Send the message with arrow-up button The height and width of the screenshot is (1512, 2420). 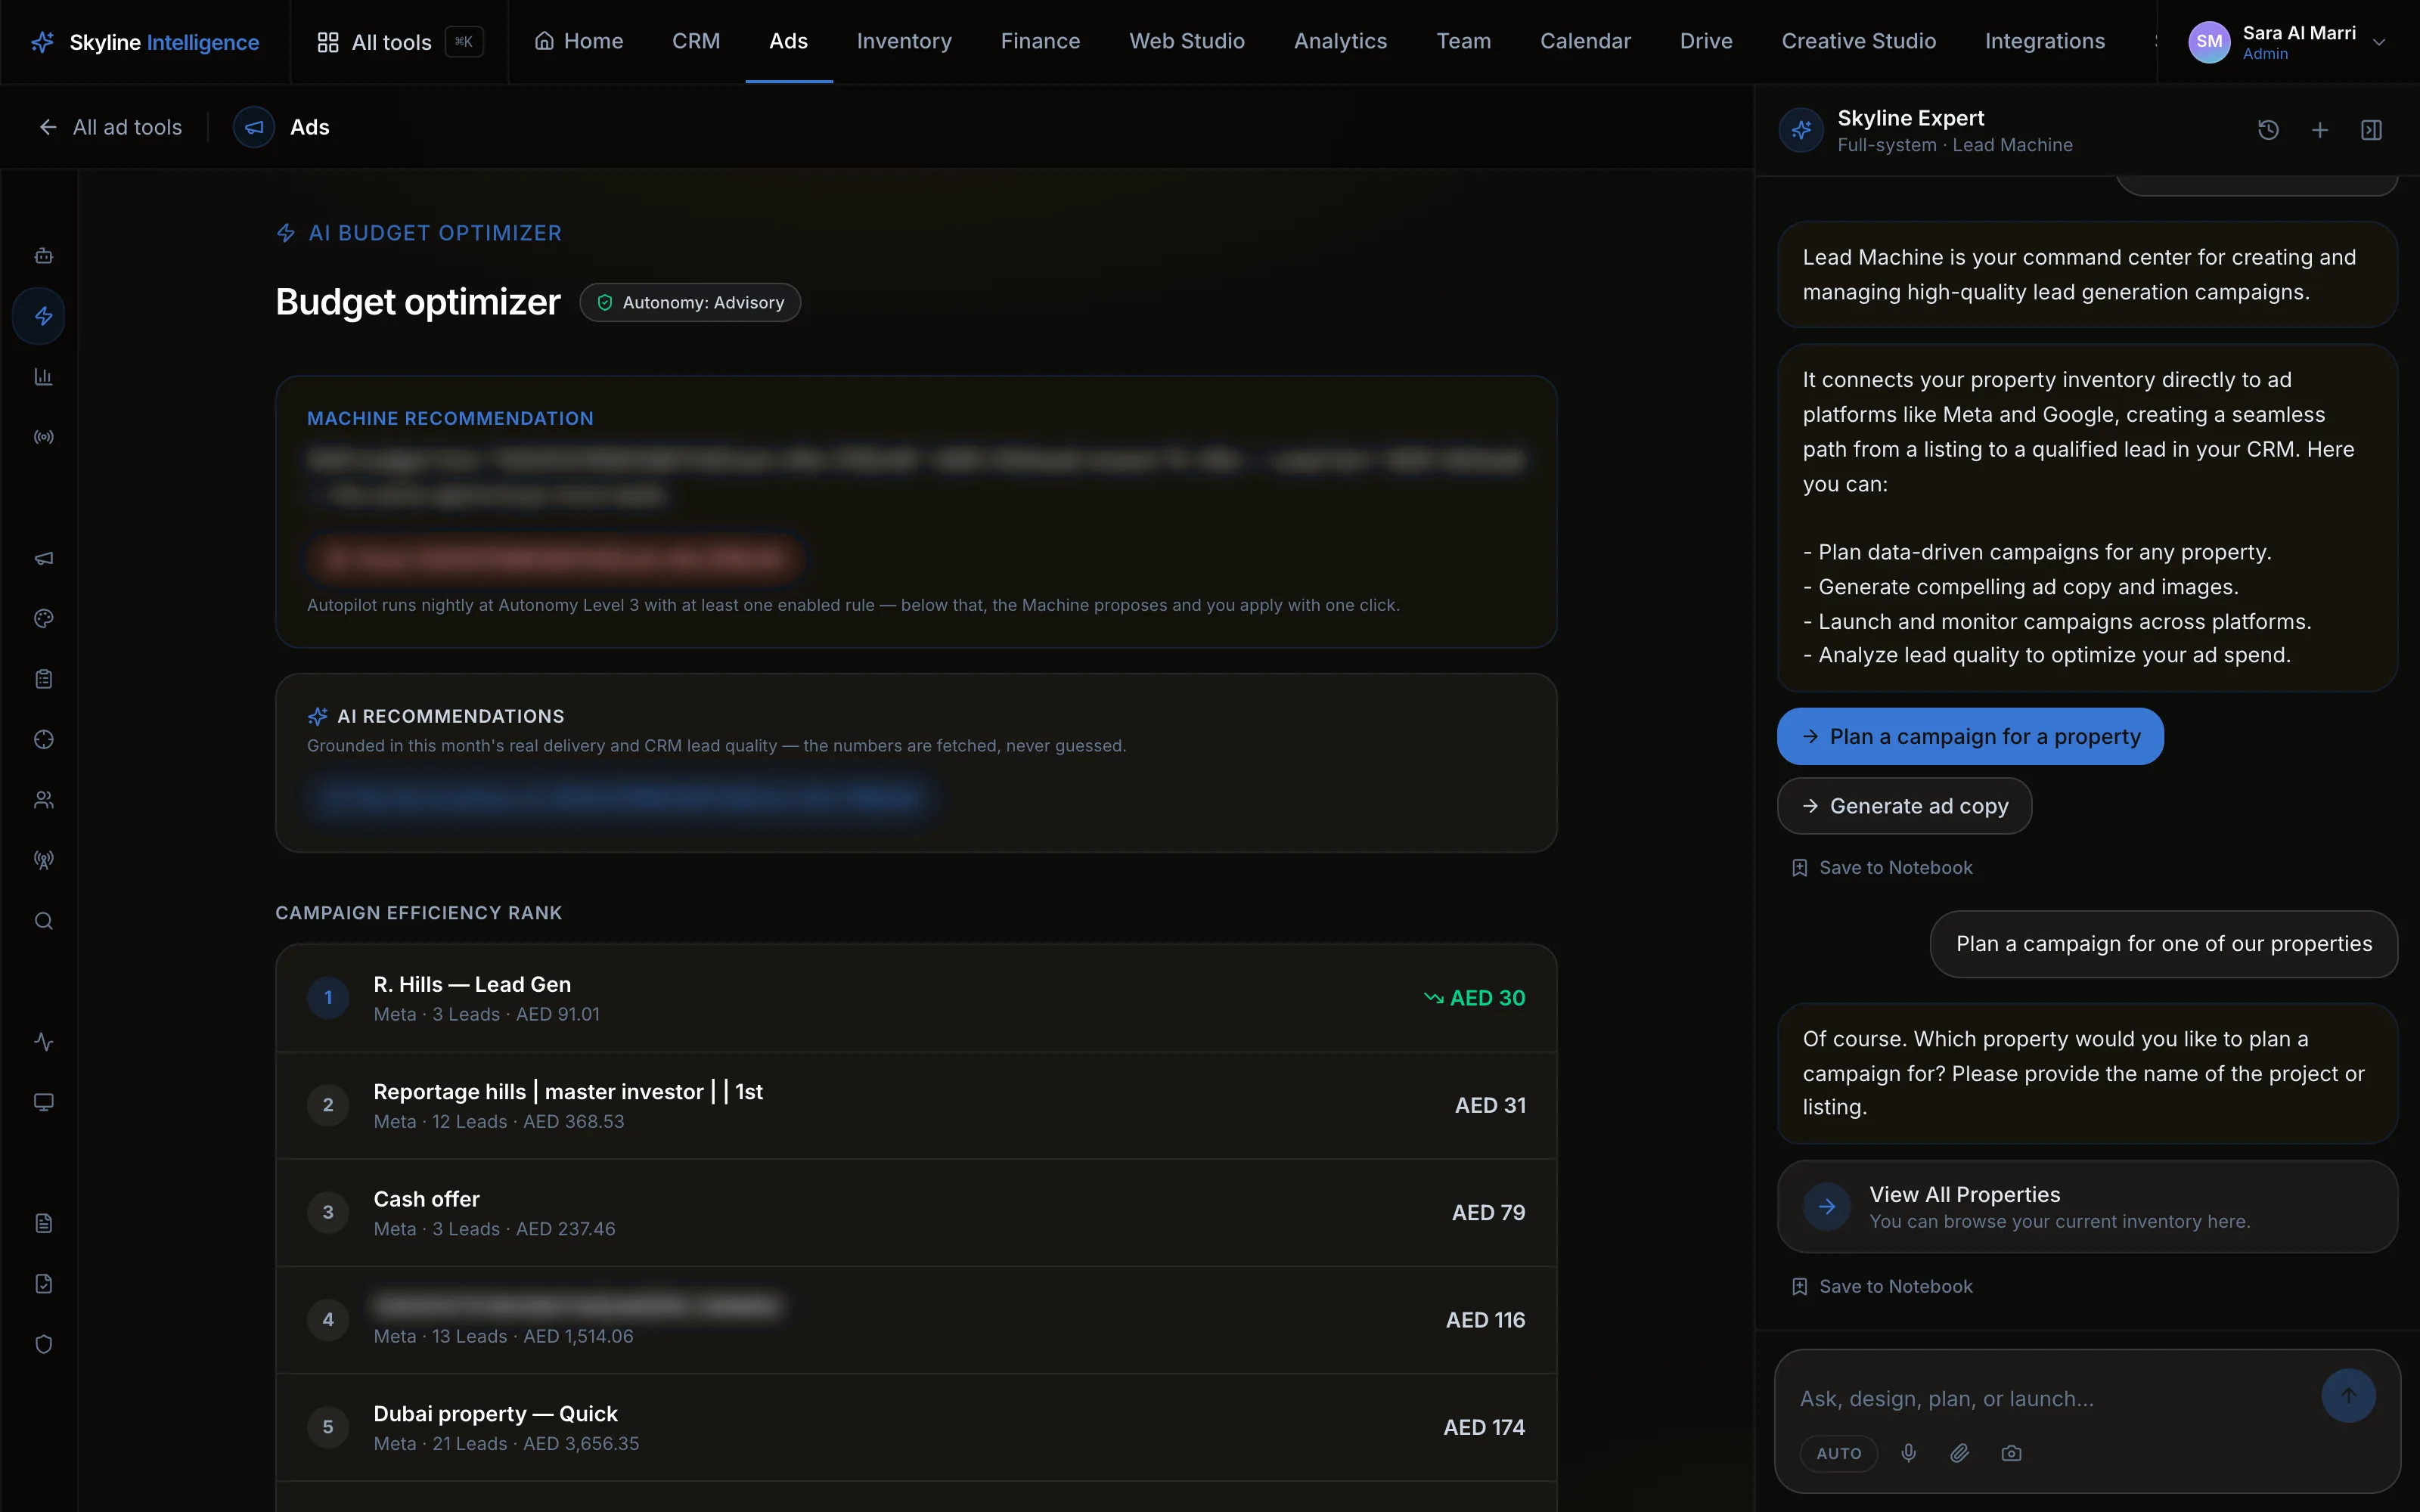point(2348,1396)
